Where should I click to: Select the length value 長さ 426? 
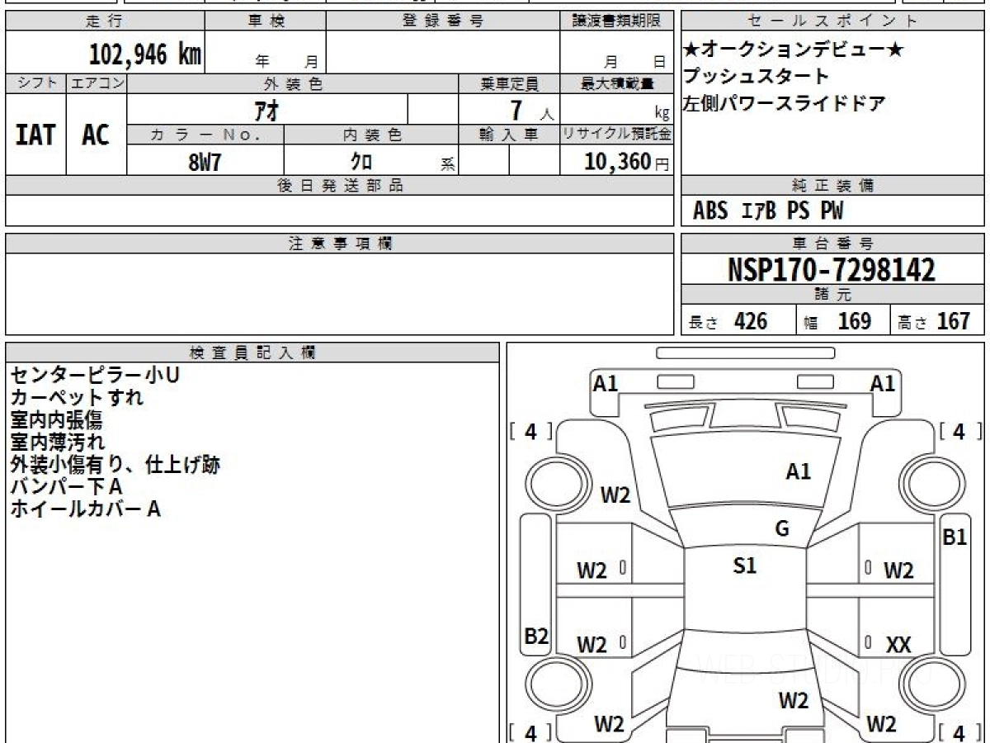(x=728, y=321)
